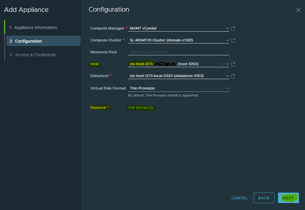Viewport: 305px width, 210px height.
Task: Click the Add Appliance title
Action: tap(26, 10)
